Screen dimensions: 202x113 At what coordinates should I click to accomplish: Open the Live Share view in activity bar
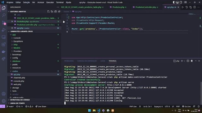[x=3, y=59]
